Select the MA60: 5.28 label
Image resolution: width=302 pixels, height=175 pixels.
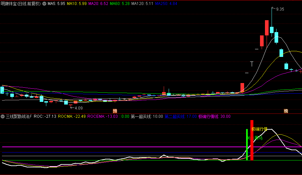click(120, 4)
